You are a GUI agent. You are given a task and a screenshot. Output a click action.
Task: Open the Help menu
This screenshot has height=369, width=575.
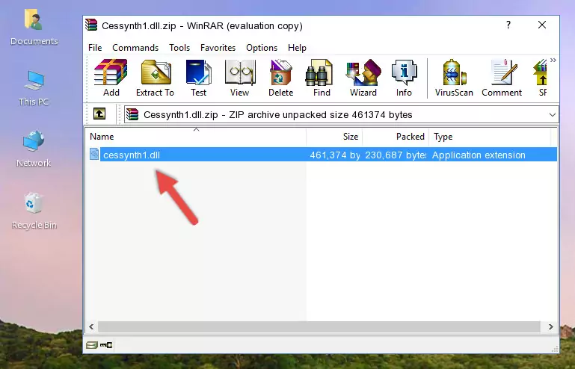(x=297, y=48)
